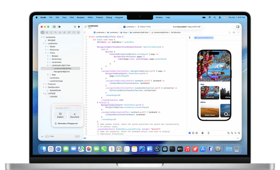Open the Trash in the Dock
Viewport: 280px width, 170px height.
(236, 149)
